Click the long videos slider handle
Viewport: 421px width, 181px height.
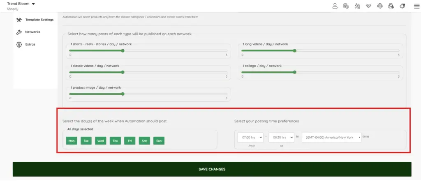click(x=294, y=50)
